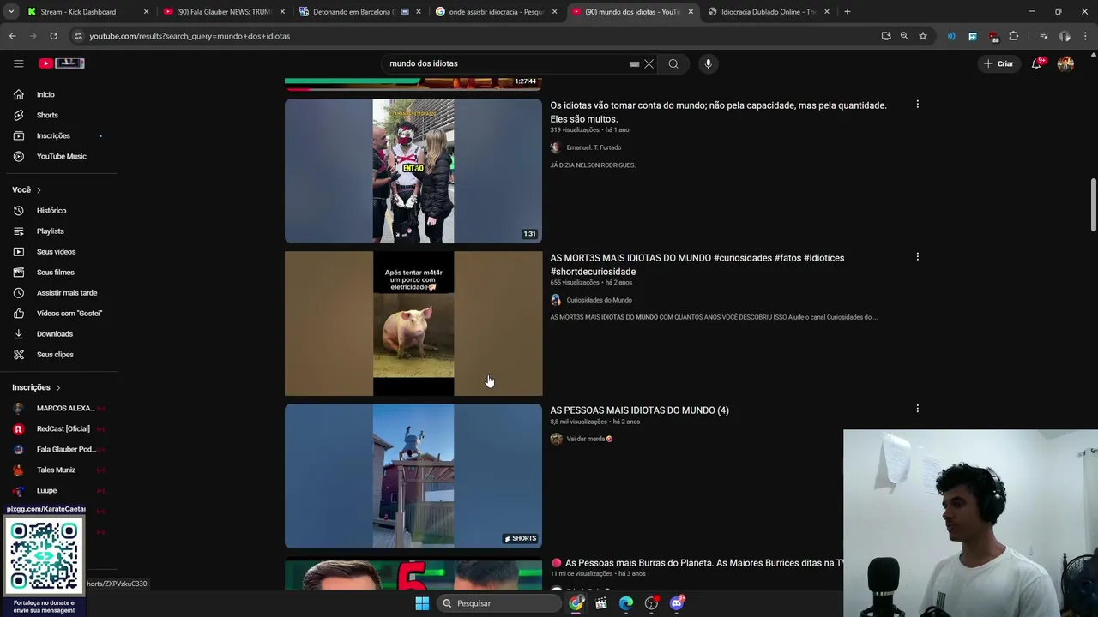Play the SHORTS rooftop jump thumbnail

pos(413,476)
